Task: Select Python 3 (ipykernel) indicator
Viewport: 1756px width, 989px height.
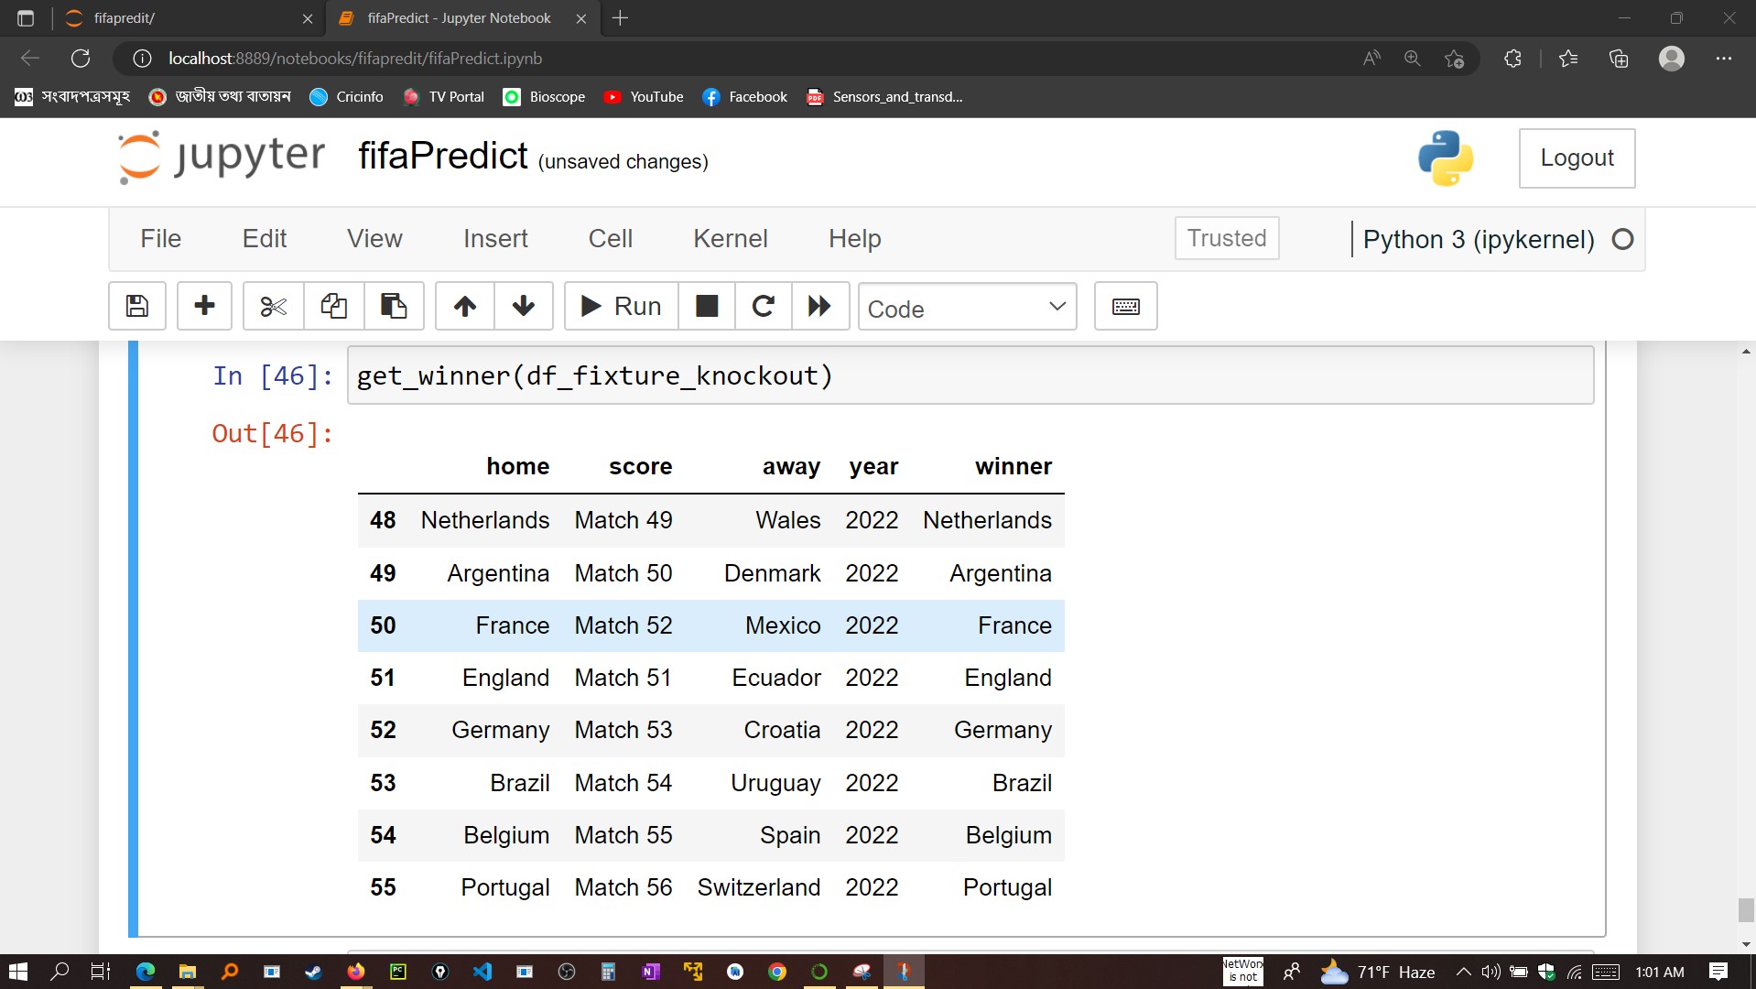Action: point(1478,239)
